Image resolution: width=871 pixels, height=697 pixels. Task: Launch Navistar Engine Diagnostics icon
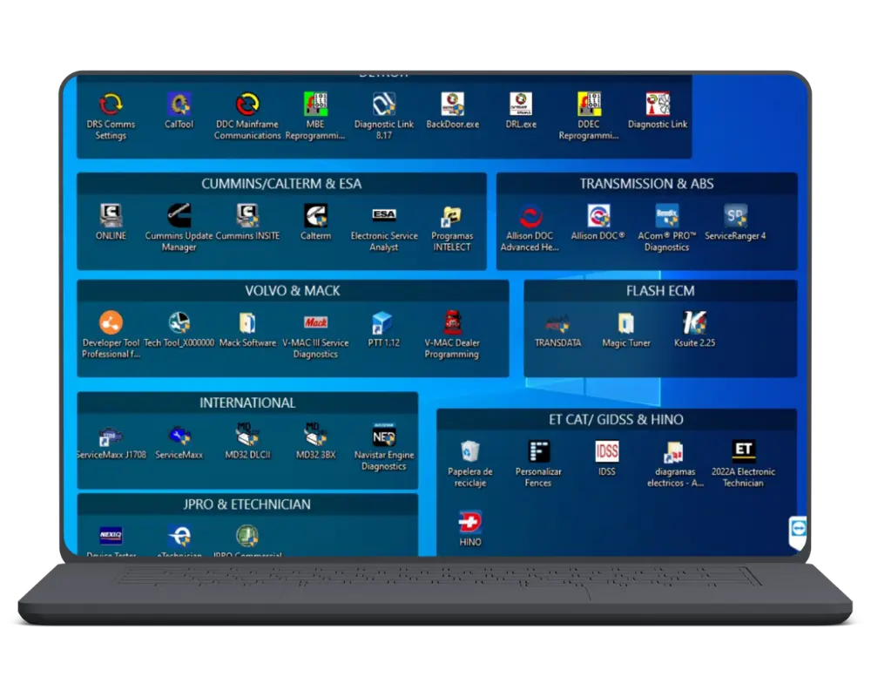[x=384, y=436]
